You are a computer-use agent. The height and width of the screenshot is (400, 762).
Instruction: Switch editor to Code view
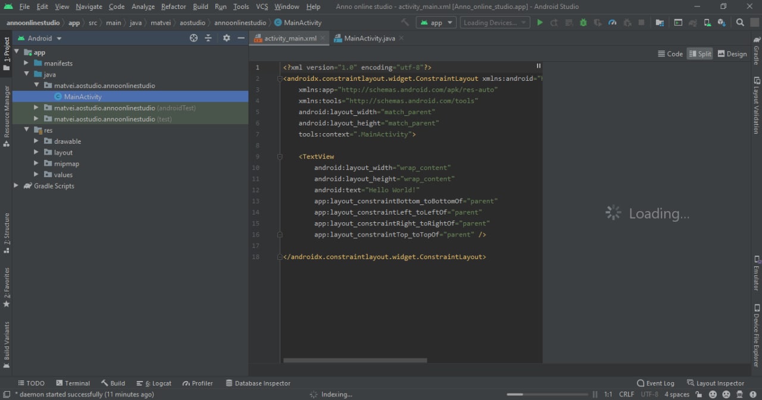670,53
